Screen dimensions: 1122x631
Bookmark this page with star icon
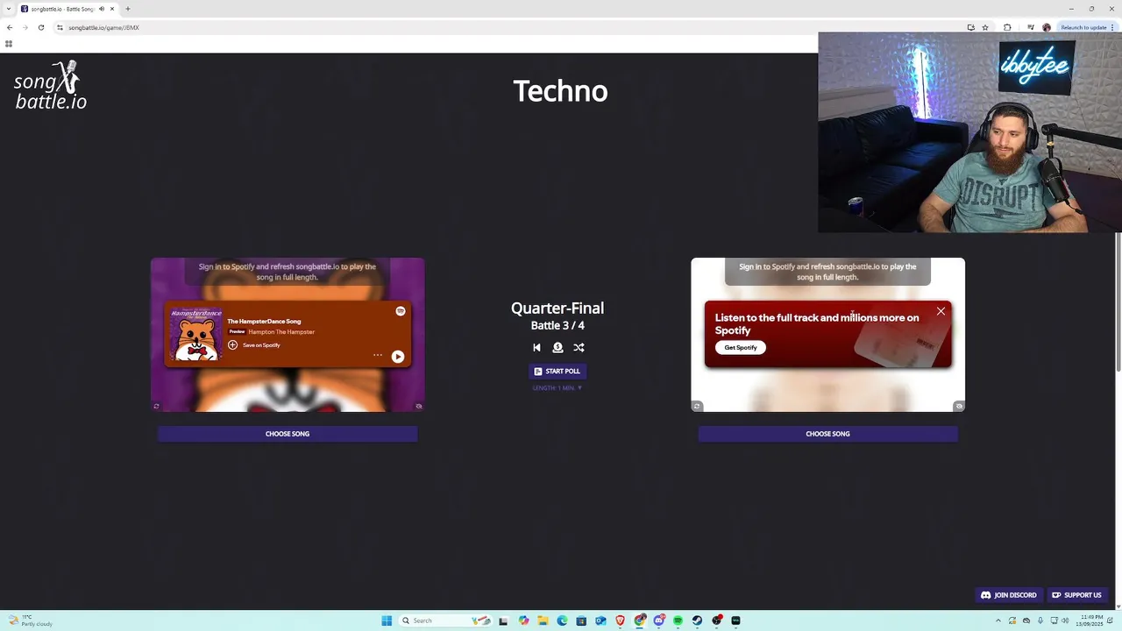tap(985, 27)
